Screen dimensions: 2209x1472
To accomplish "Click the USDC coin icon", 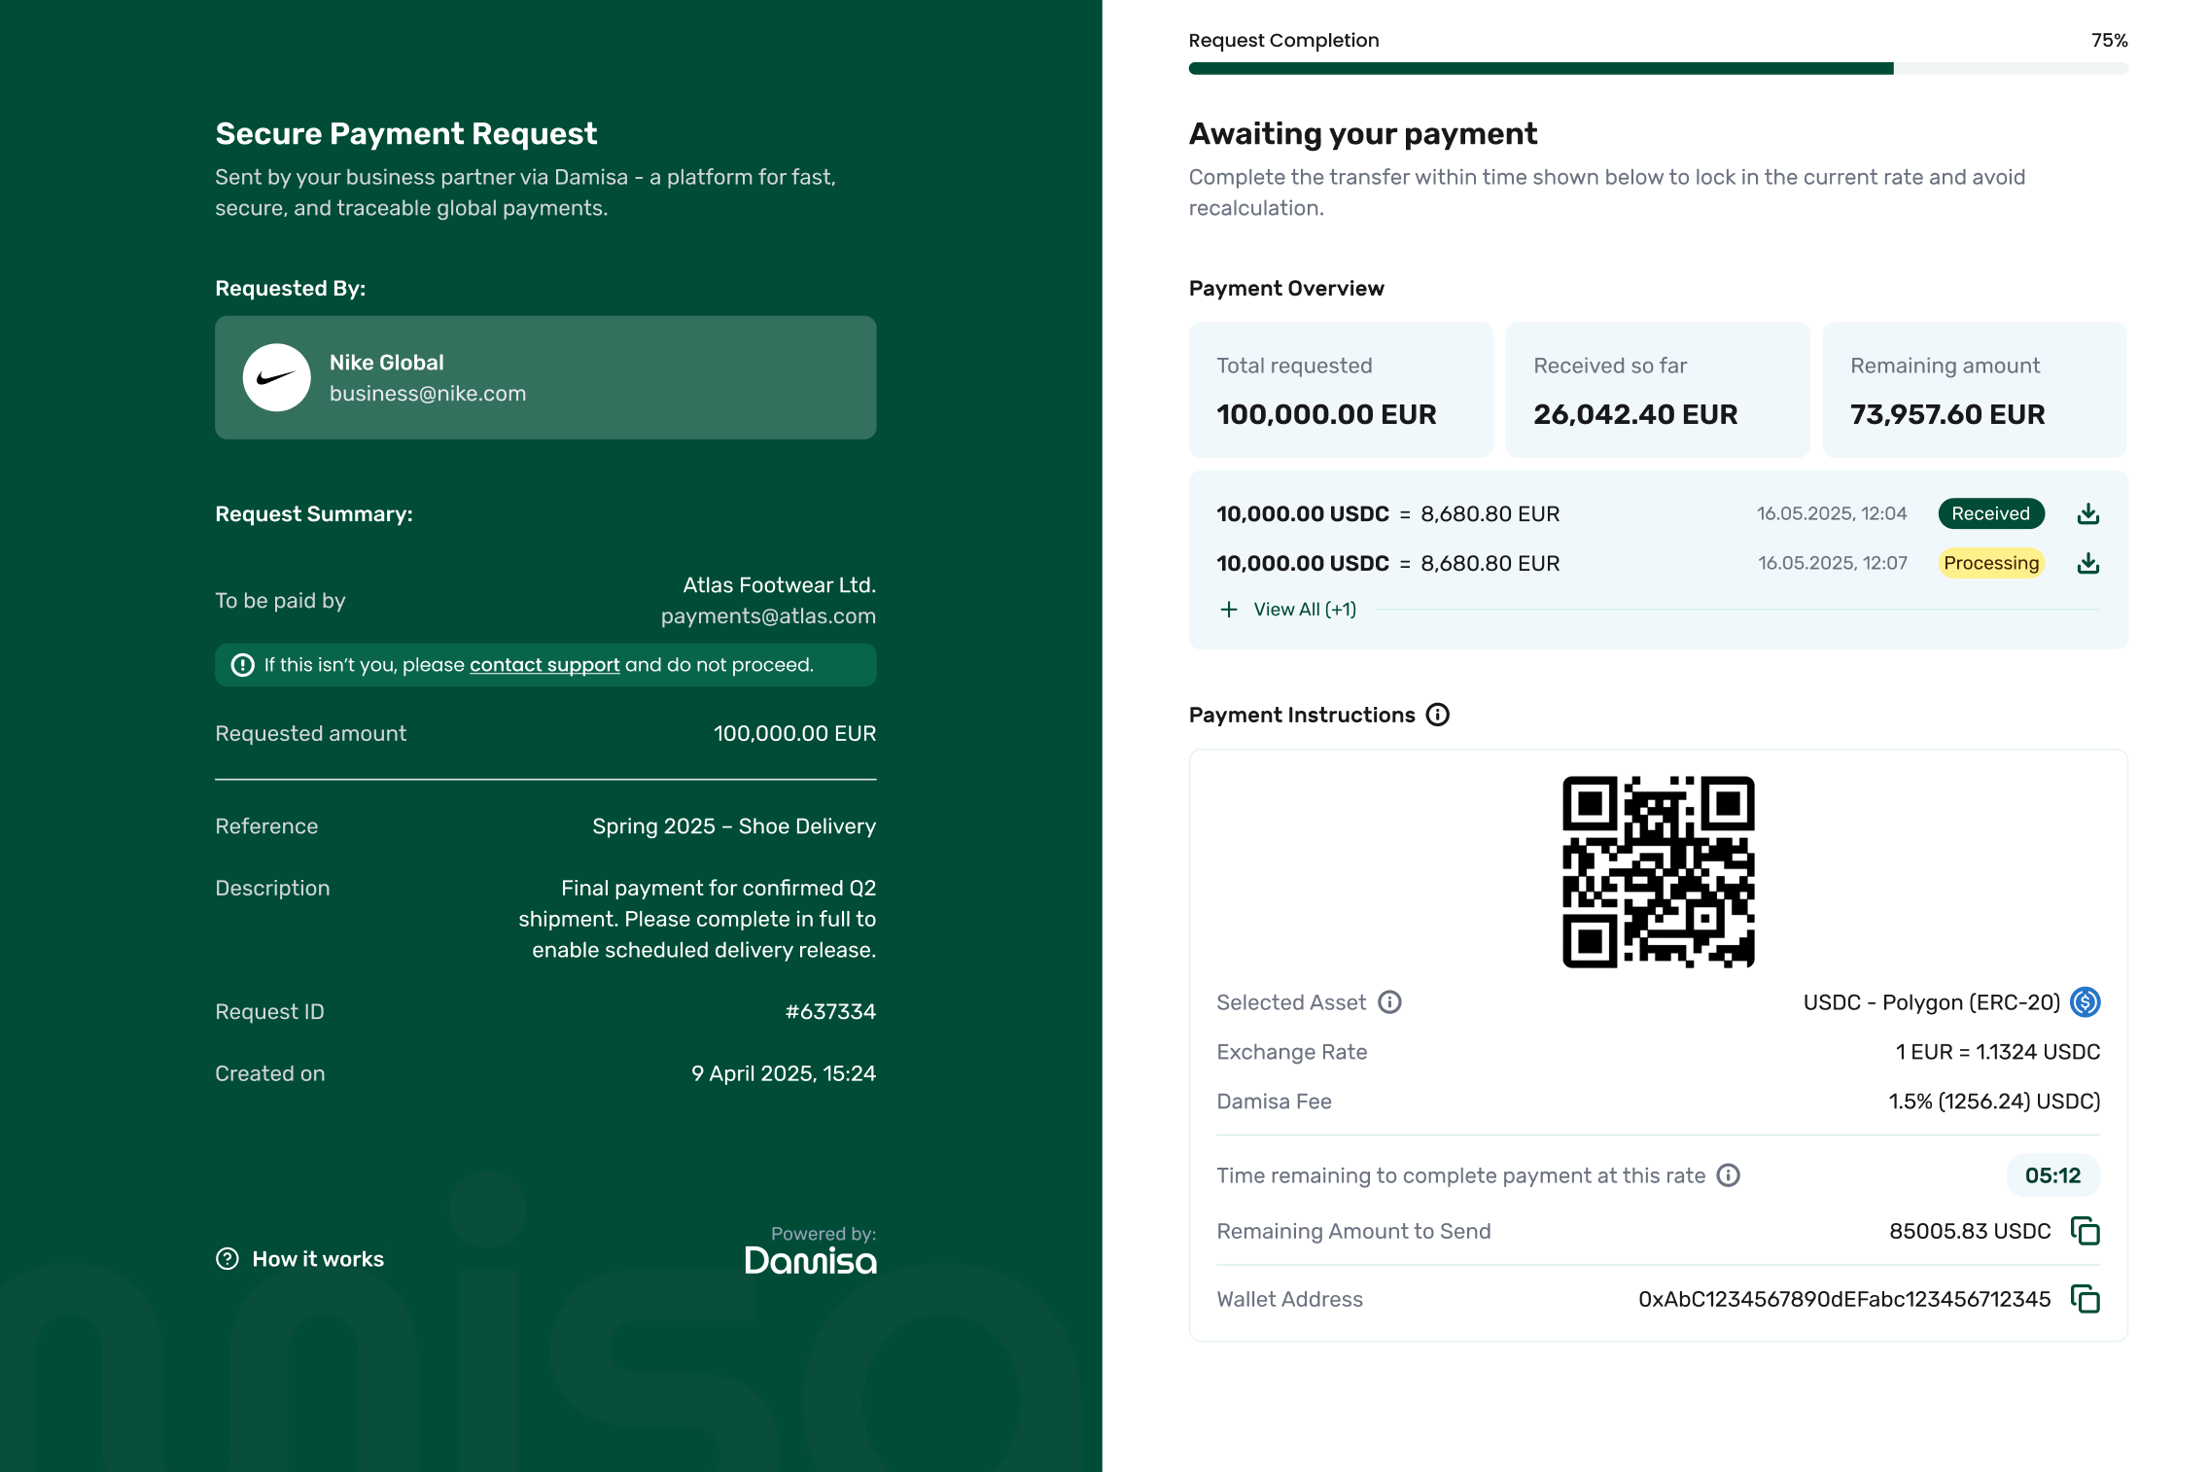I will 2085,1002.
